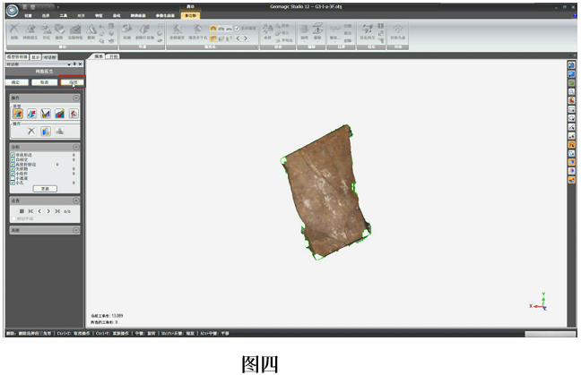The width and height of the screenshot is (581, 375).
Task: Collapse the 分析 section
Action: coord(75,147)
